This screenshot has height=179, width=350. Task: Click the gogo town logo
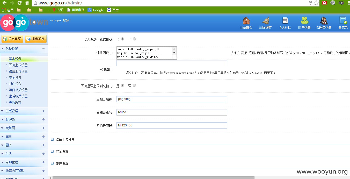[24, 23]
